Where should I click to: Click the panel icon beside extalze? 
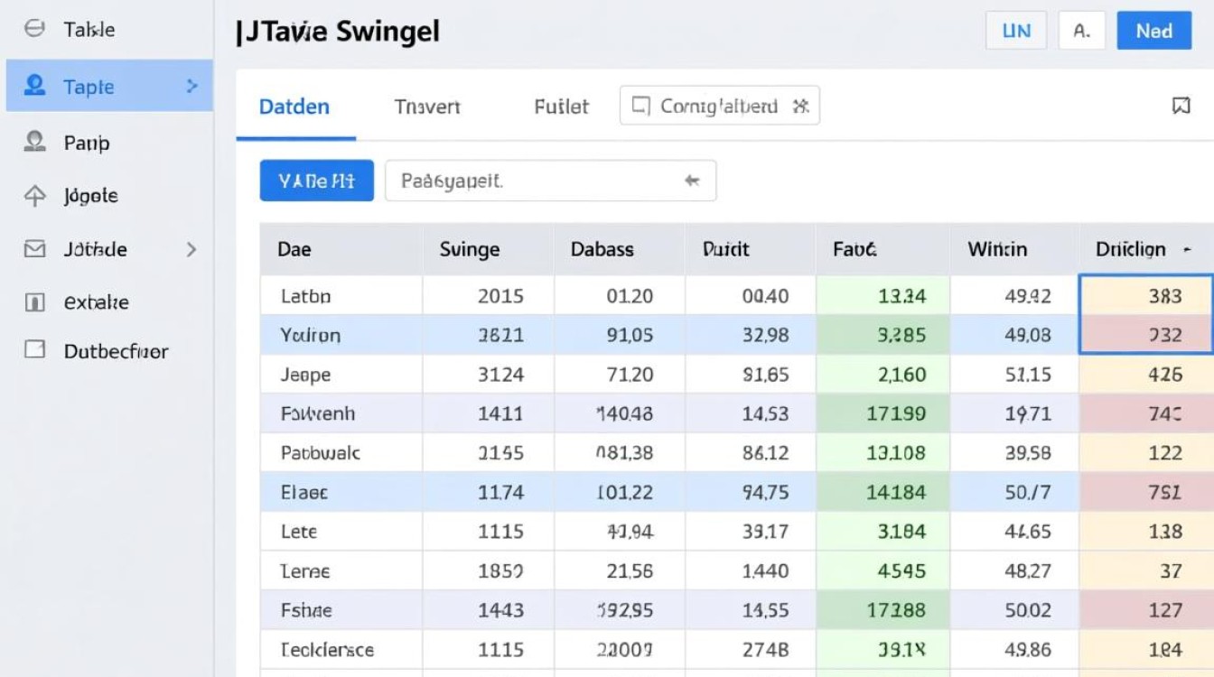35,302
